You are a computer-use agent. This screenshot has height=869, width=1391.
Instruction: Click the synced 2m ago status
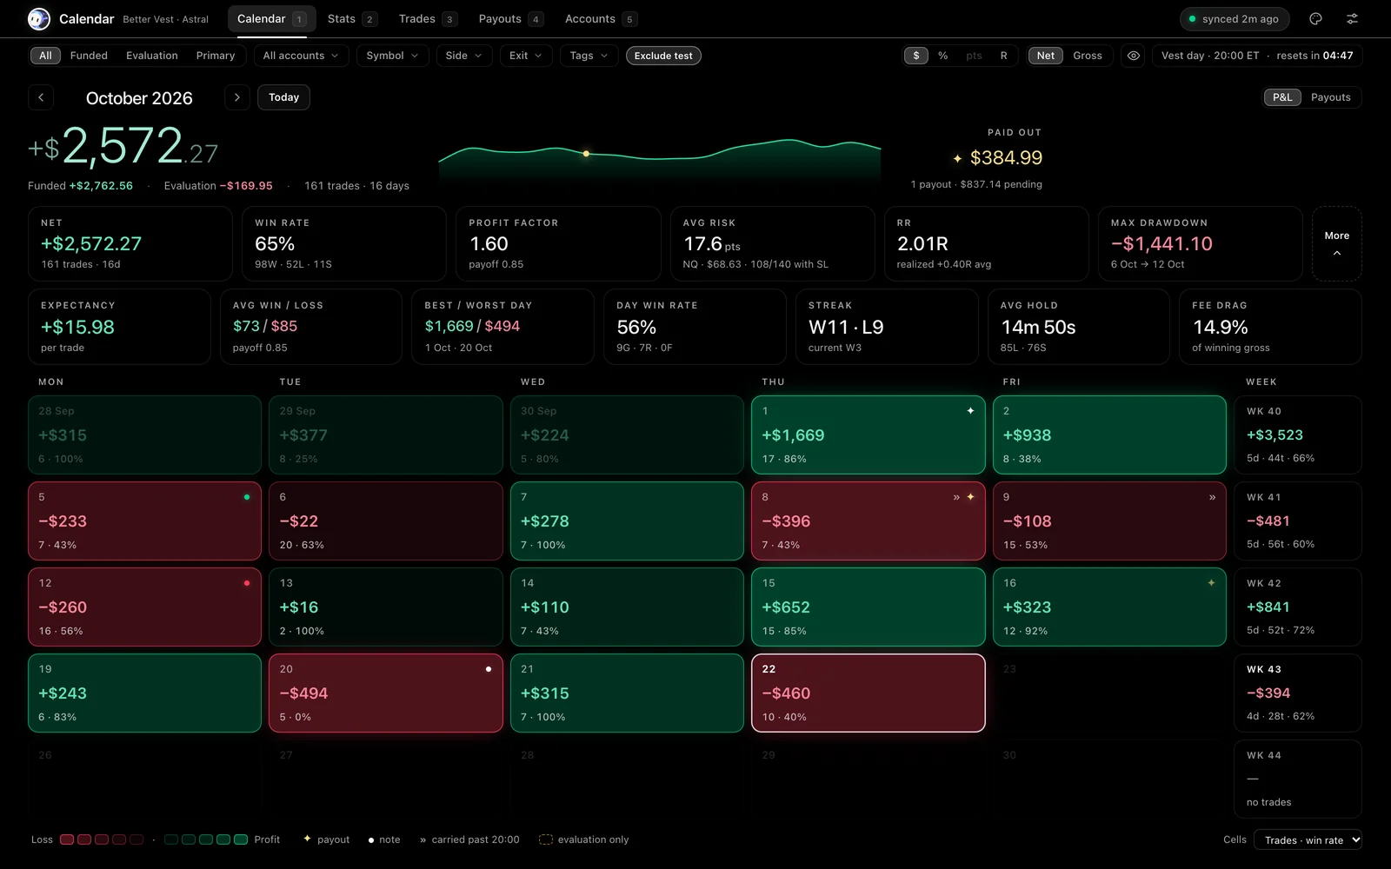tap(1234, 18)
